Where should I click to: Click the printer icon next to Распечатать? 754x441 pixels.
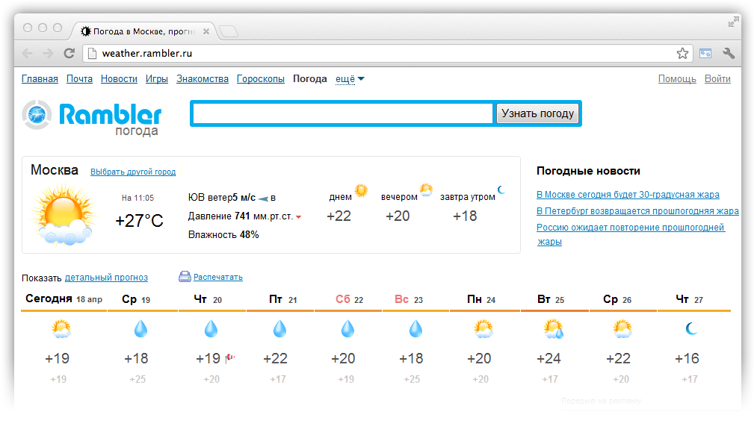(185, 277)
